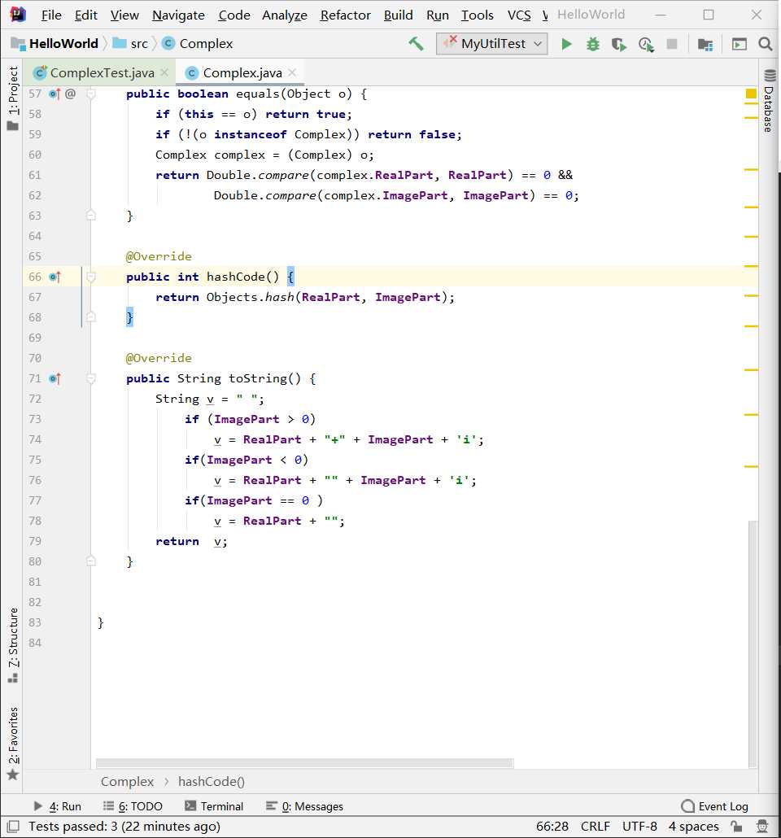Open the View menu
This screenshot has height=838, width=781.
point(124,15)
